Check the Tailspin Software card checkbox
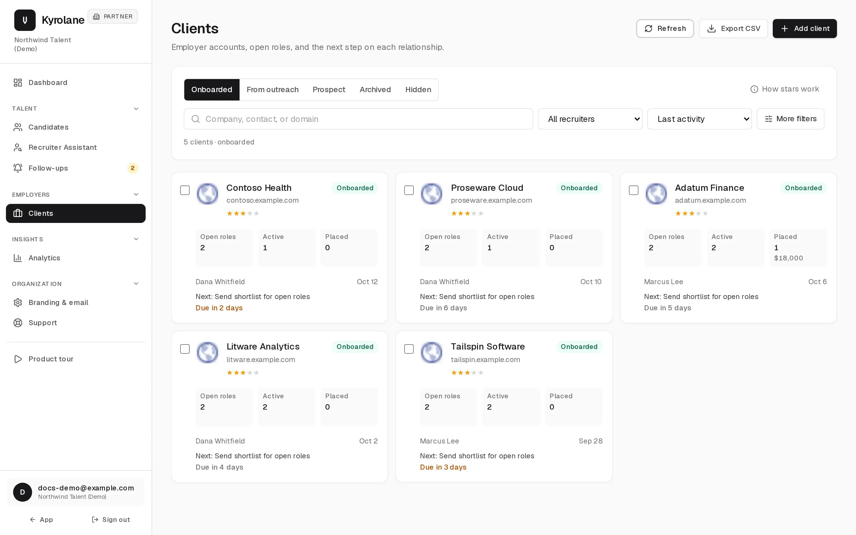Screen dimensions: 856x535 [x=409, y=349]
